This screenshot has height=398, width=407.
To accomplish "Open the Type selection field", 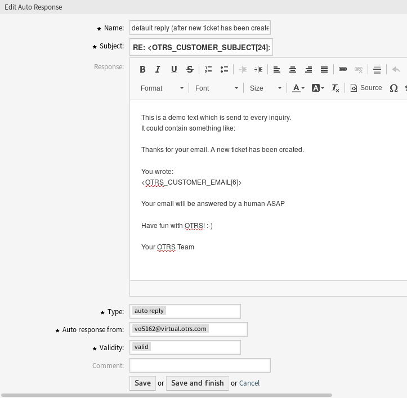I will click(x=185, y=311).
